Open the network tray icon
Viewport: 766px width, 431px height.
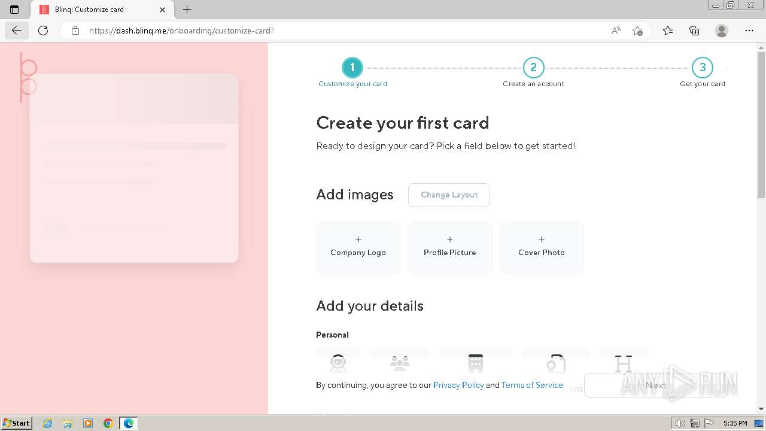[695, 423]
